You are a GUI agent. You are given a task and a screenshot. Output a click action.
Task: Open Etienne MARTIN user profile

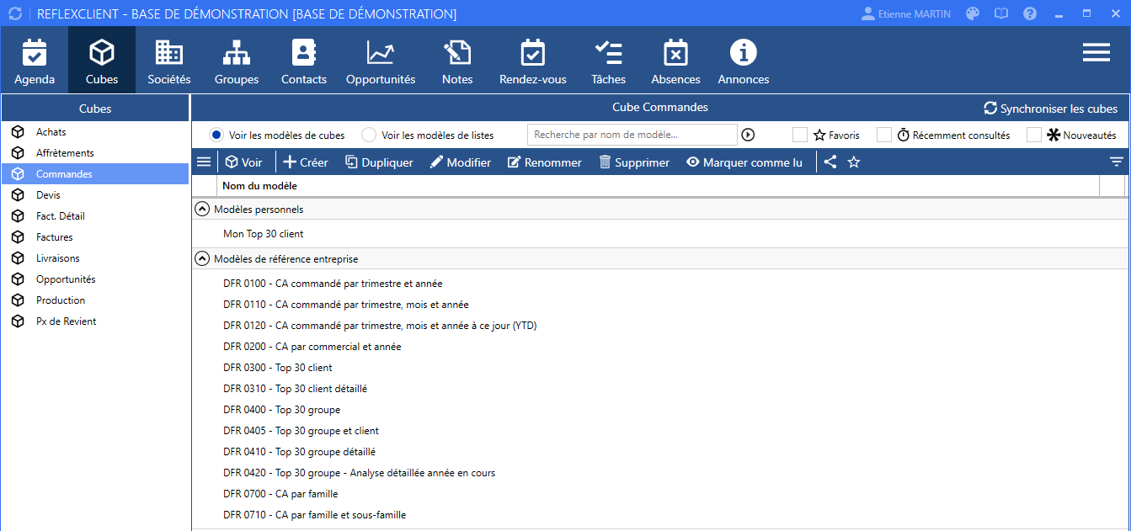(908, 13)
